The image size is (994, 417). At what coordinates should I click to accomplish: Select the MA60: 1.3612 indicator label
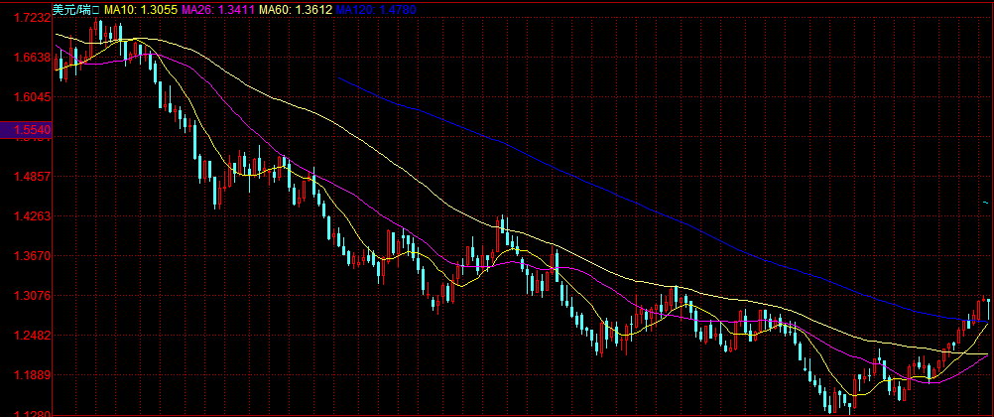[296, 10]
